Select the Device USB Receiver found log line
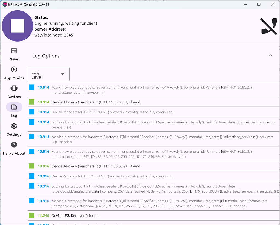The width and height of the screenshot is (280, 225). point(75,216)
